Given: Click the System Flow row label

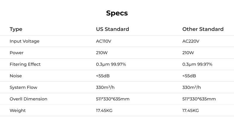Looking at the screenshot, I should (23, 87).
